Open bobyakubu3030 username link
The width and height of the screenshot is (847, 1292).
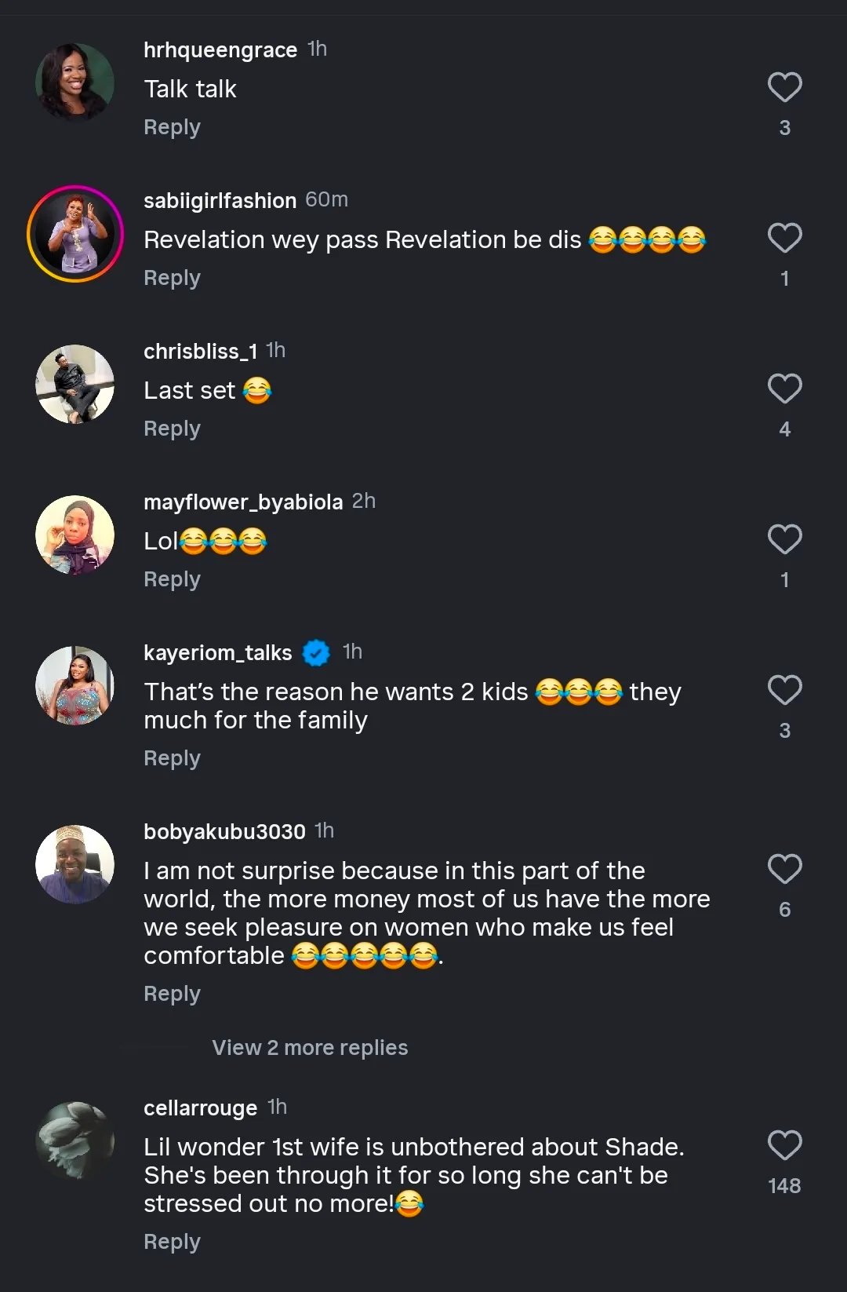coord(224,831)
